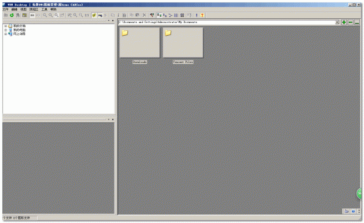This screenshot has height=223, width=364.
Task: Switch to small icons view icon
Action: click(165, 15)
